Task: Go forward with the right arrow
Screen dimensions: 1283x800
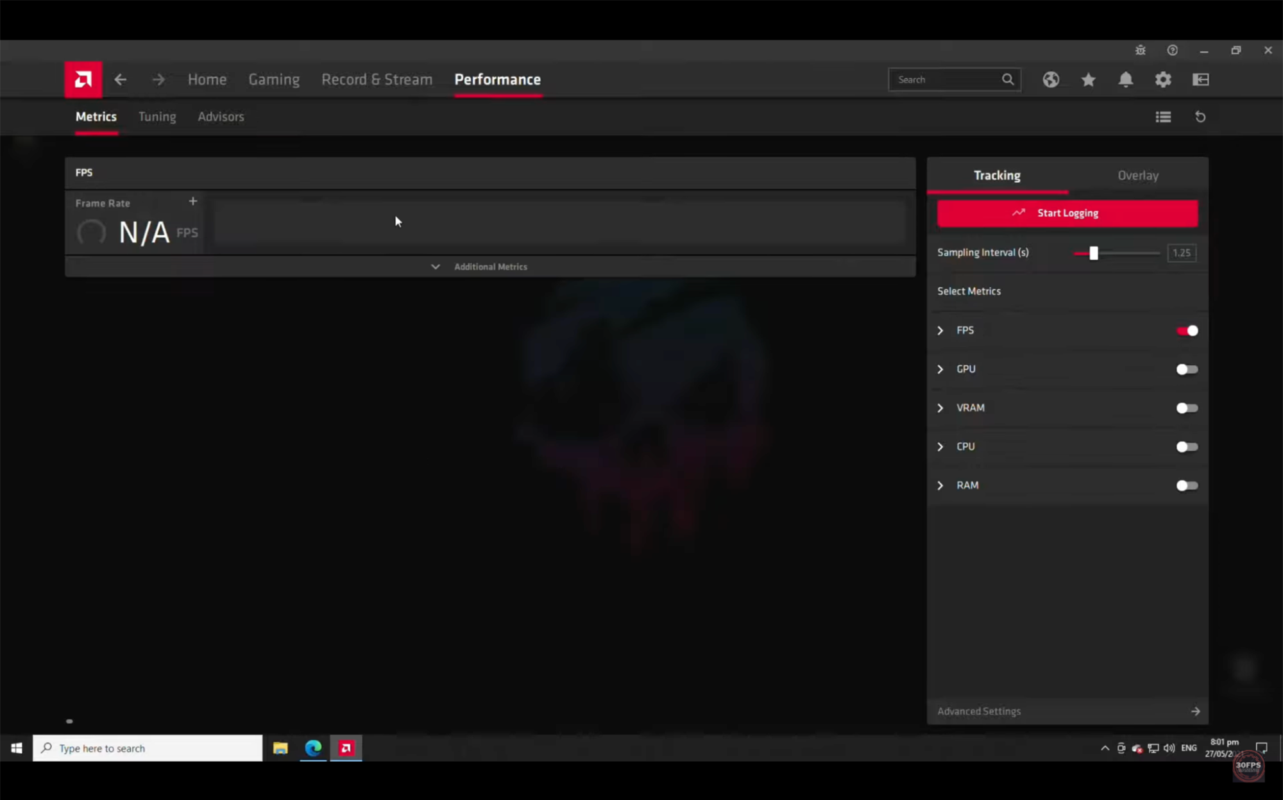Action: pyautogui.click(x=158, y=79)
